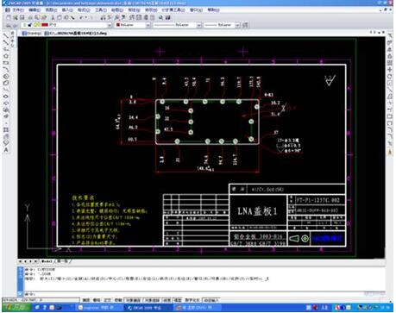Open the layer selection dropdown
This screenshot has height=313, width=396.
pos(66,25)
